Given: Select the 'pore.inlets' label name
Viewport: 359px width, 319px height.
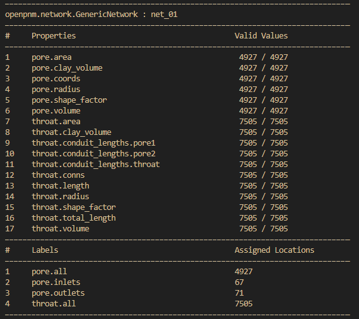Looking at the screenshot, I should (x=56, y=282).
